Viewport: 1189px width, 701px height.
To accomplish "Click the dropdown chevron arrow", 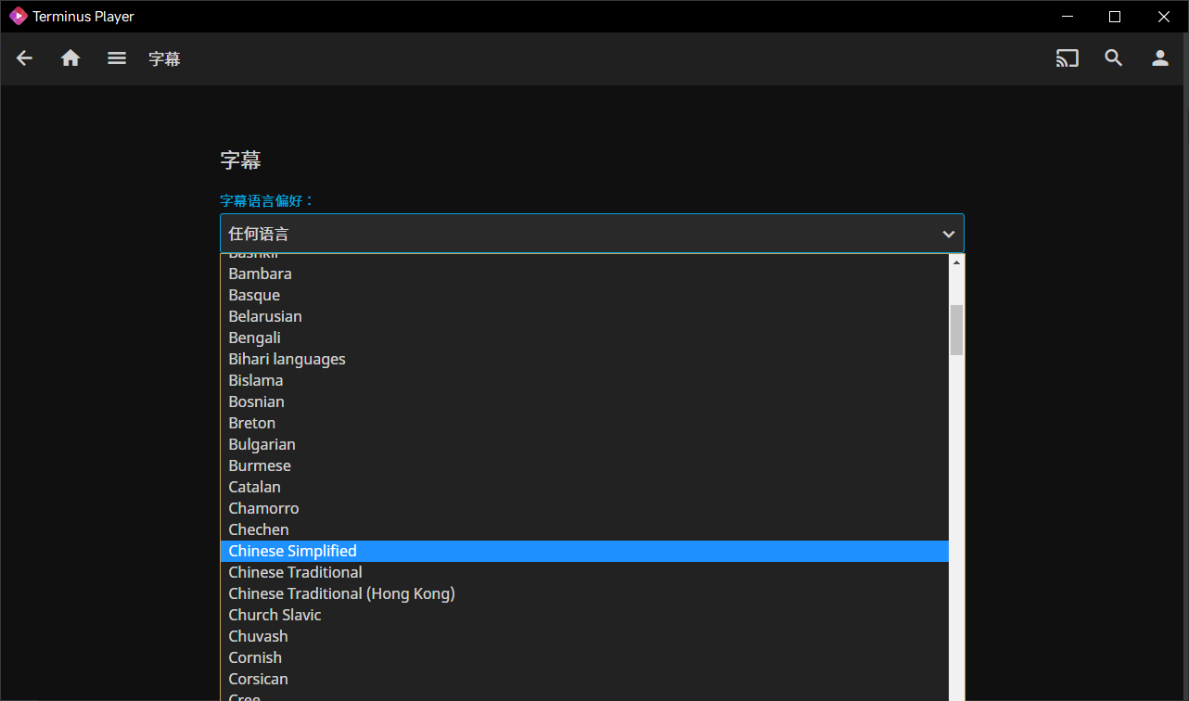I will [948, 235].
